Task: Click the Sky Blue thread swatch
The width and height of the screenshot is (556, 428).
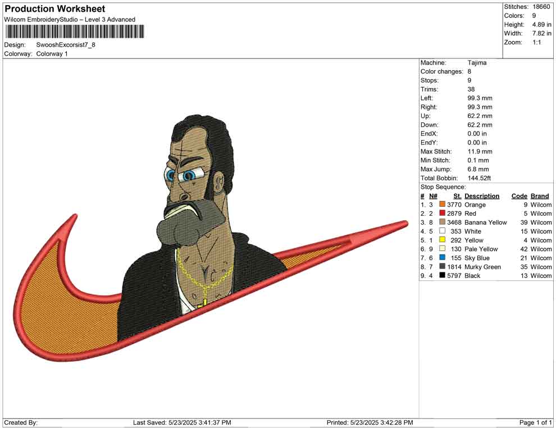Action: tap(442, 257)
